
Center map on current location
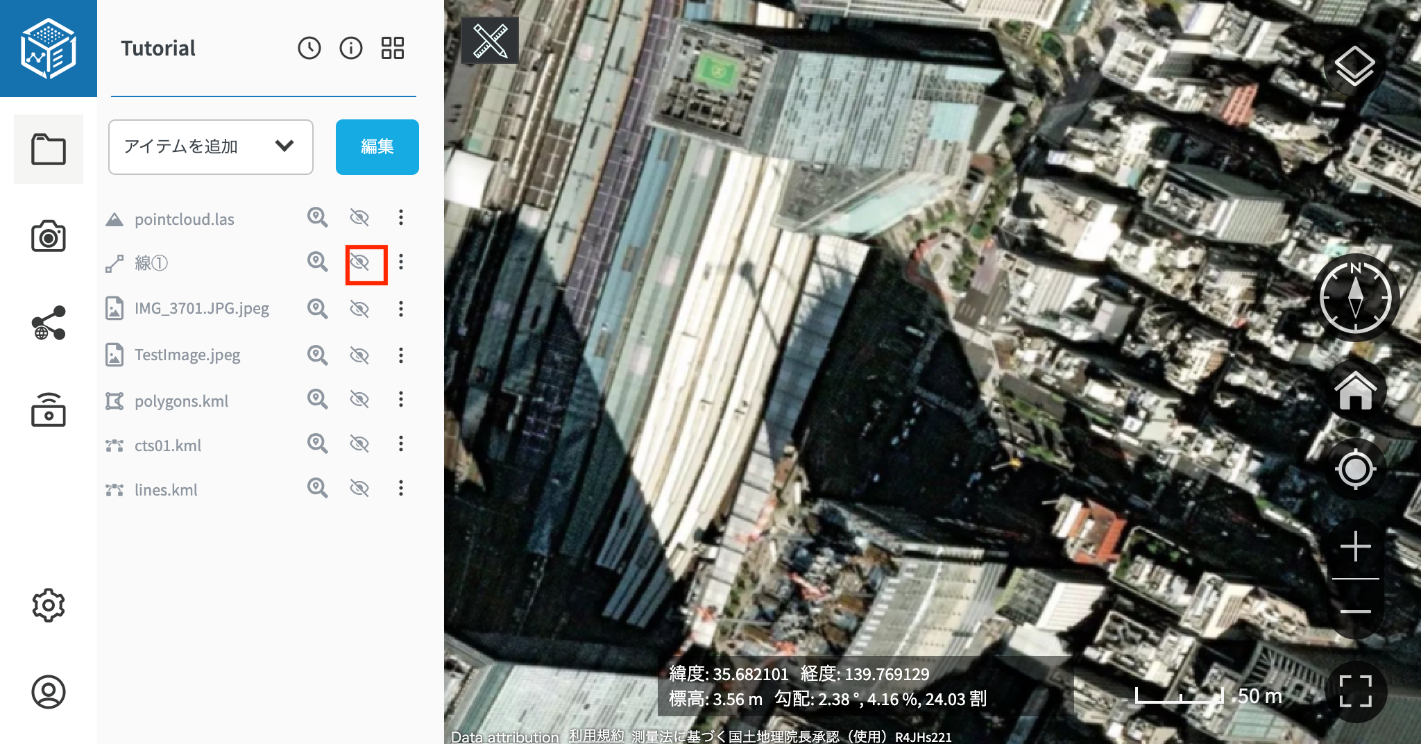point(1355,469)
